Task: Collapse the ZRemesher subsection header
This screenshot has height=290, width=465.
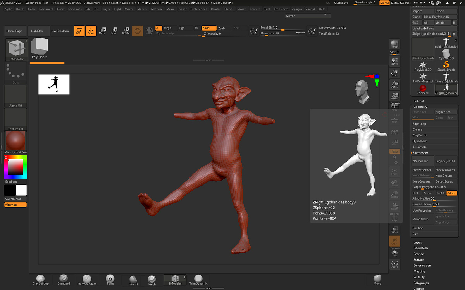Action: point(420,153)
